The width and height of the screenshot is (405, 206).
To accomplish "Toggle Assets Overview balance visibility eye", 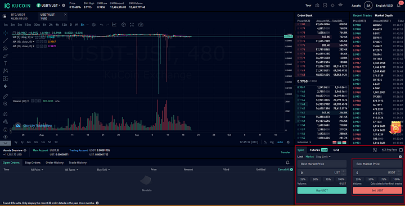I will pos(25,150).
